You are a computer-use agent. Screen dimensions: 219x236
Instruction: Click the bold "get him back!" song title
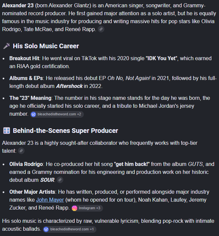(132, 164)
